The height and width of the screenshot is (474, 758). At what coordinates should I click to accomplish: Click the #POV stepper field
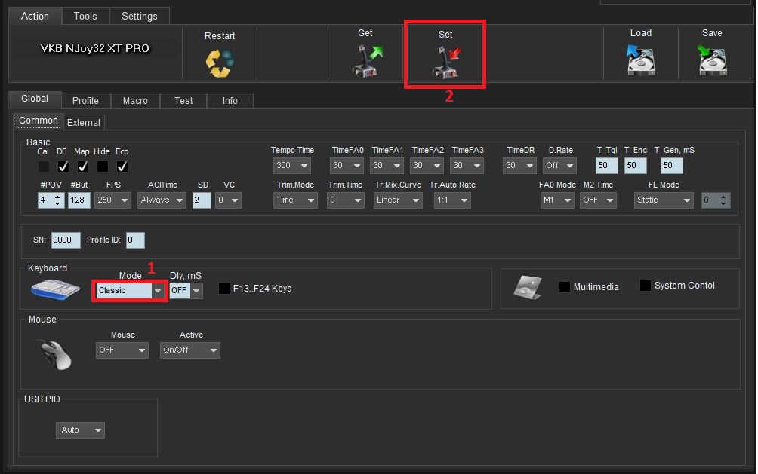[51, 200]
